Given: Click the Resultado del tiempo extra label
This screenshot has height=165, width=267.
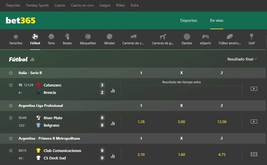Looking at the screenshot, I should pyautogui.click(x=181, y=82).
